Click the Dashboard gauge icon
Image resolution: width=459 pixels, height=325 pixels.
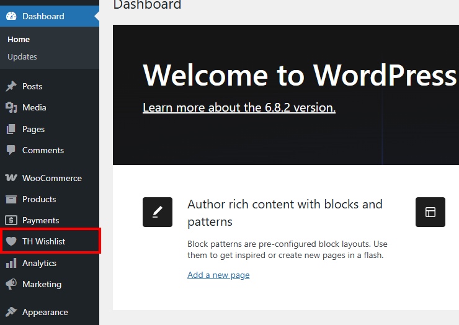[11, 16]
